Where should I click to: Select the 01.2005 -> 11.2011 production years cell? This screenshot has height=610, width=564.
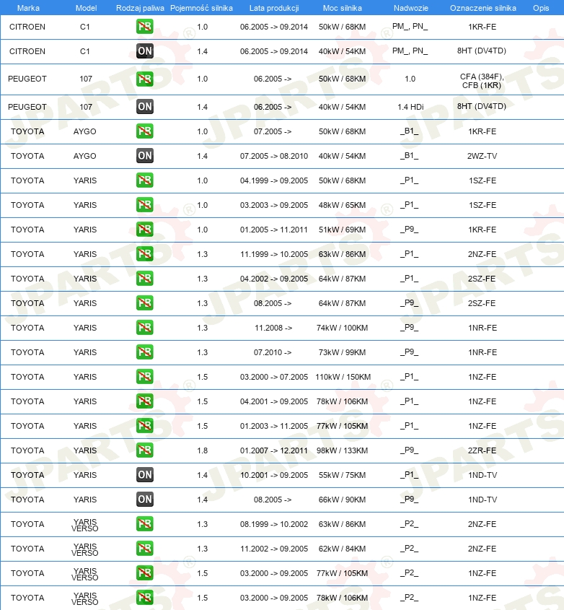pos(274,229)
